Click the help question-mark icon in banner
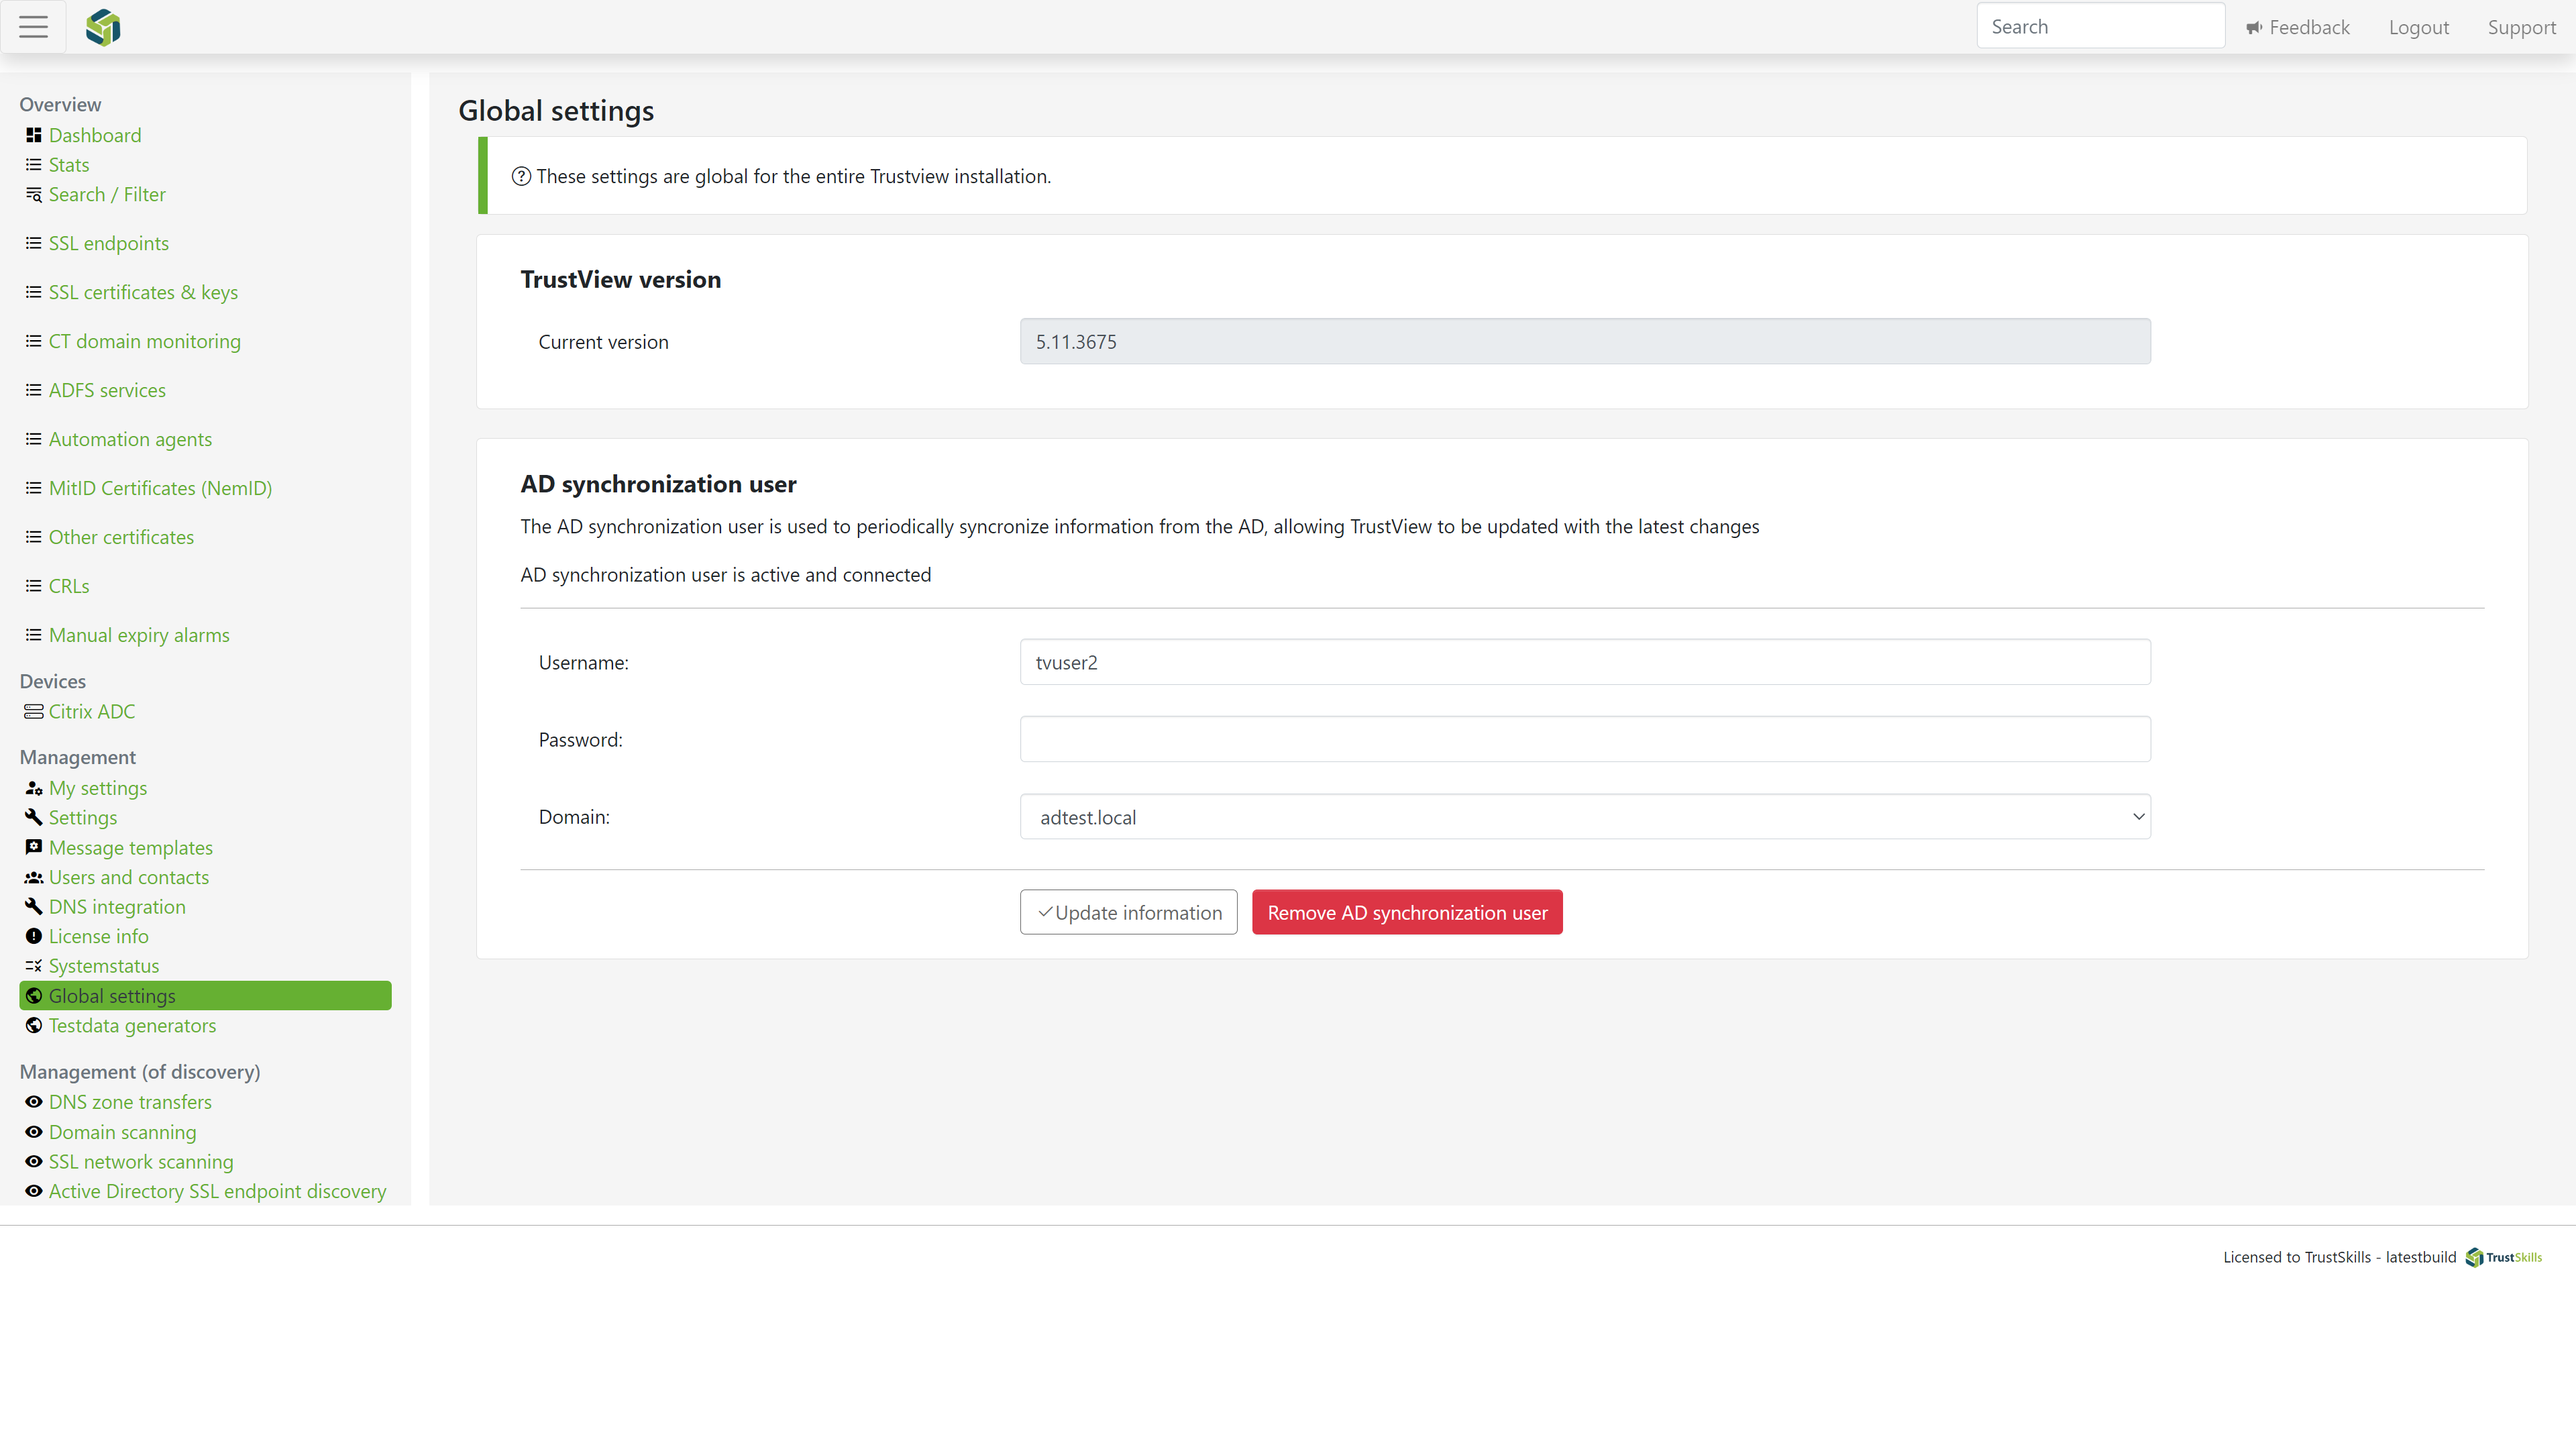 pos(521,176)
